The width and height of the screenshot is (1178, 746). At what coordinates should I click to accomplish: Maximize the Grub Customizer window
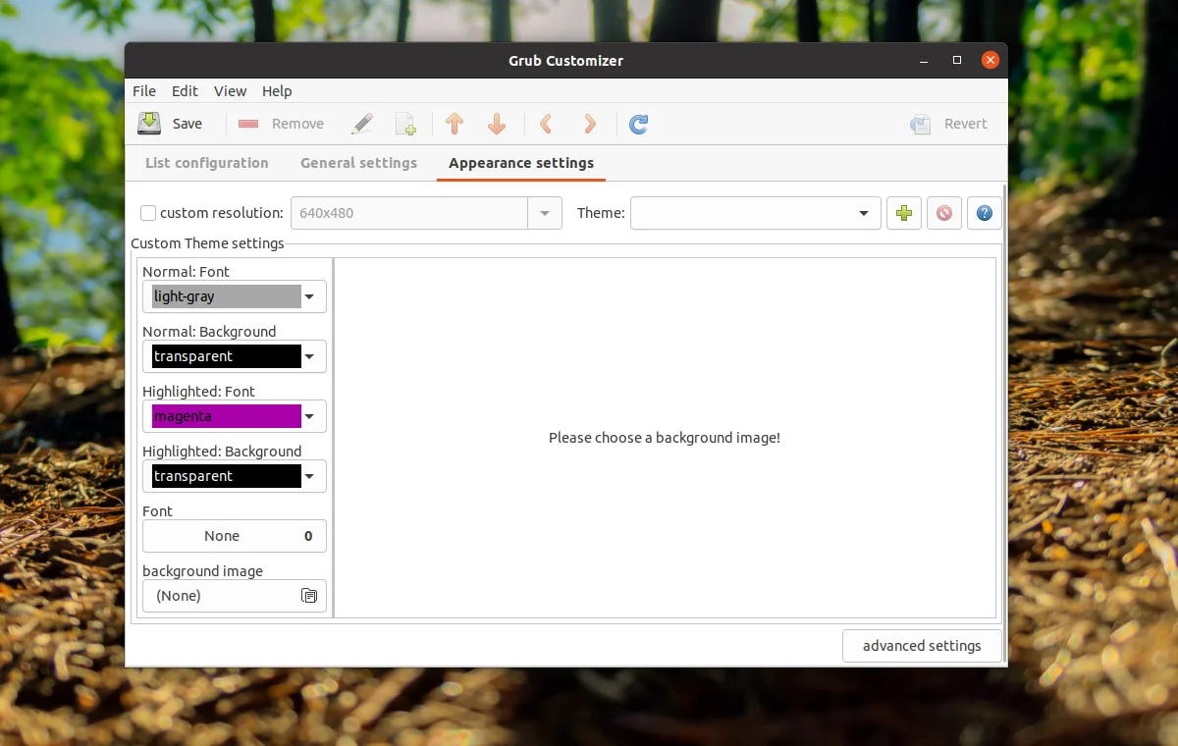click(x=957, y=61)
